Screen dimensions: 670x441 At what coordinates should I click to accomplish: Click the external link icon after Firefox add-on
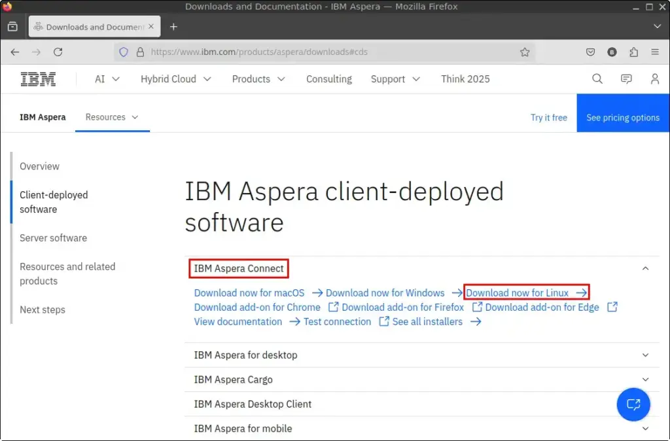[477, 308]
